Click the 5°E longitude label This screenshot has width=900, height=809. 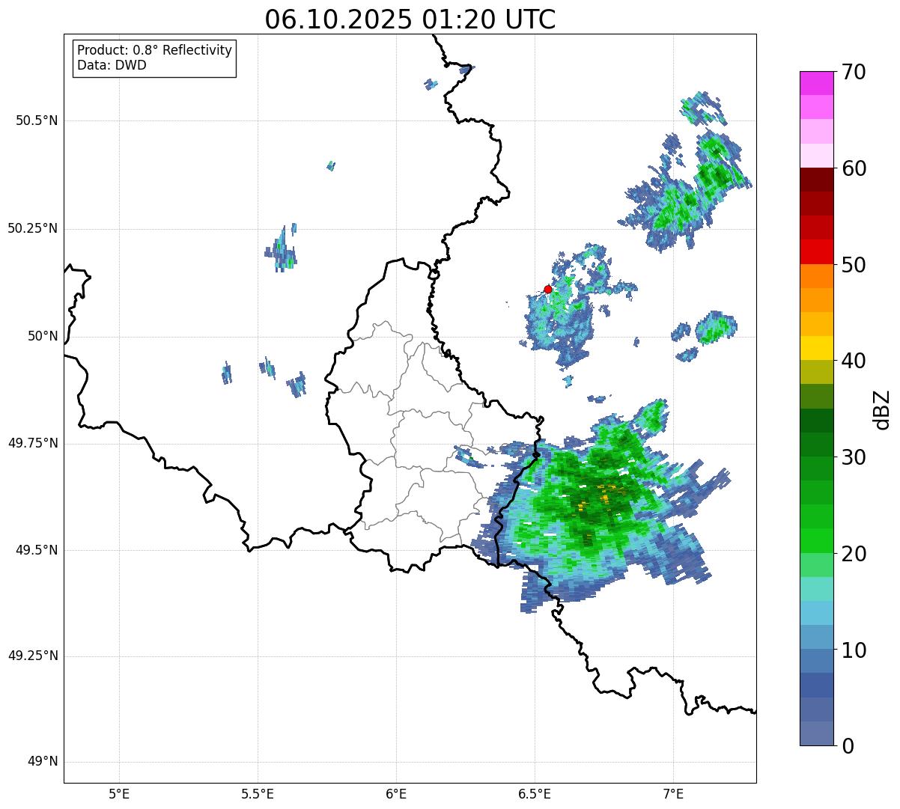pyautogui.click(x=119, y=794)
